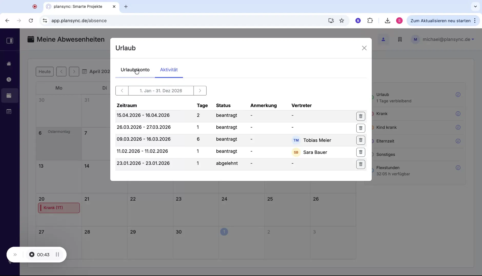Click the abgelehnt status cell
The image size is (482, 276).
click(227, 163)
